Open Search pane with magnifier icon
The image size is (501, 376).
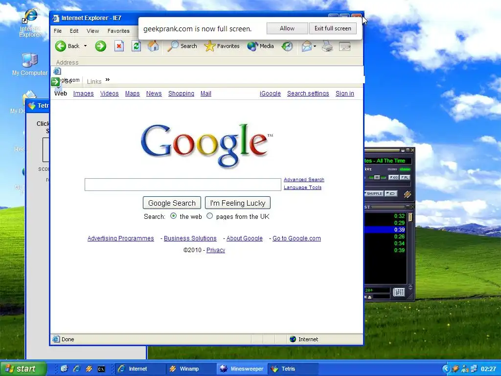(173, 46)
